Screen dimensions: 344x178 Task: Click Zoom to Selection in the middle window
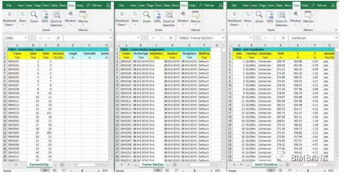click(169, 19)
